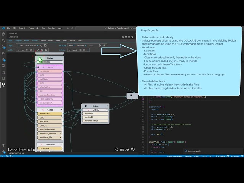Open the Terminal menu

click(x=51, y=28)
